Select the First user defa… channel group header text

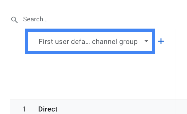click(88, 42)
